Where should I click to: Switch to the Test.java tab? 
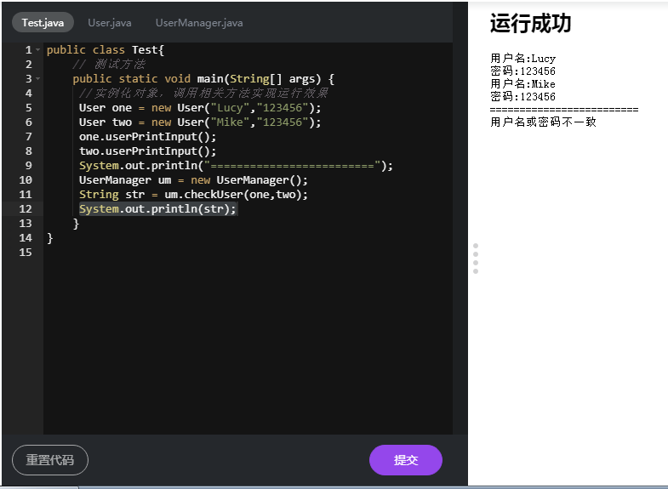click(x=43, y=23)
